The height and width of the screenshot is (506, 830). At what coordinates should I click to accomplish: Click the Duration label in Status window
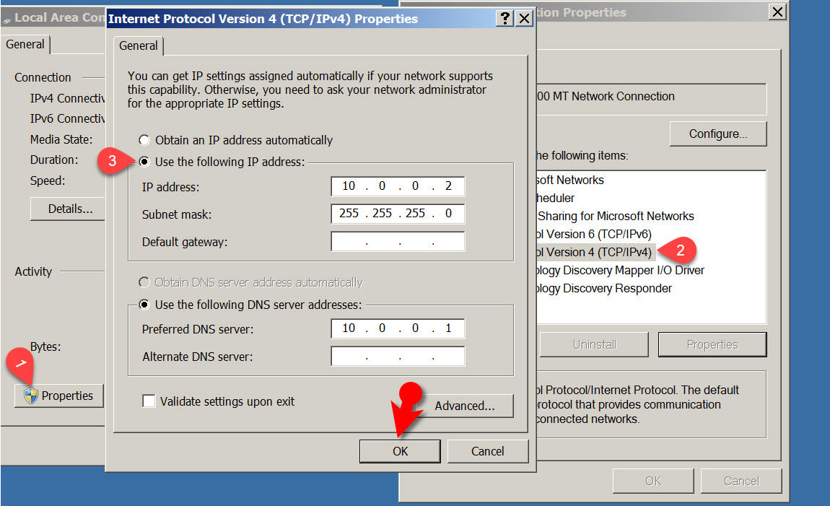click(54, 160)
